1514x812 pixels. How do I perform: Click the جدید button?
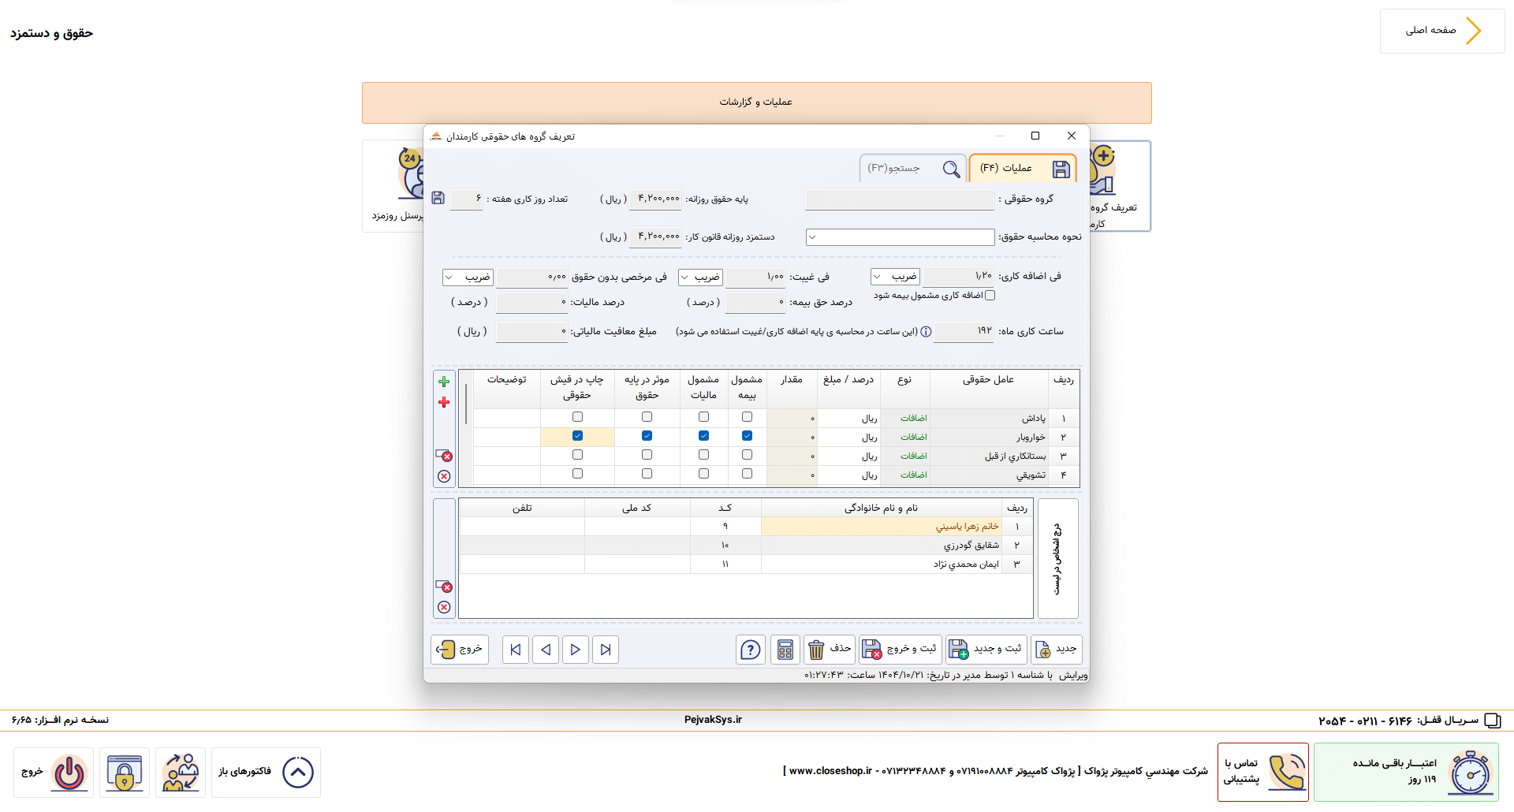pyautogui.click(x=1057, y=650)
